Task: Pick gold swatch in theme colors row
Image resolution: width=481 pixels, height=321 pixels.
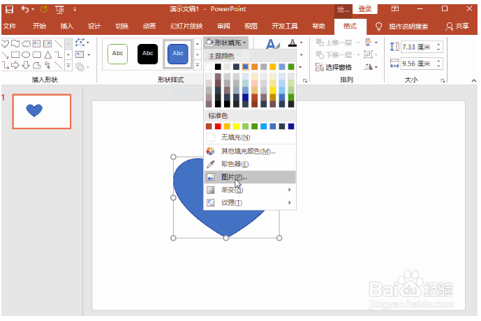Action: point(273,67)
